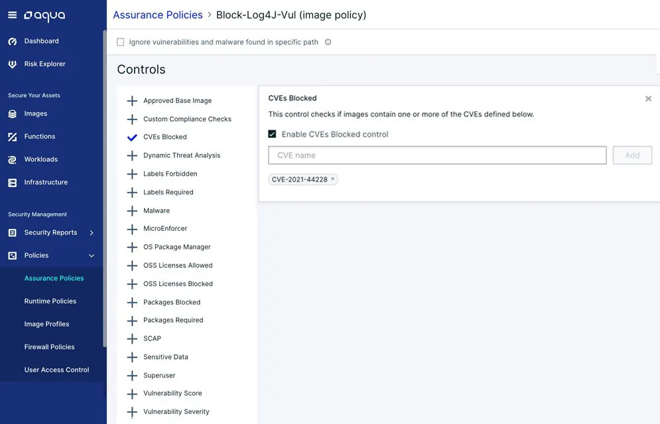The width and height of the screenshot is (660, 424).
Task: Close the CVEs Blocked panel
Action: [648, 98]
